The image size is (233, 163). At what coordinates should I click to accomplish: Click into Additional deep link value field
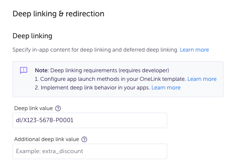click(90, 151)
